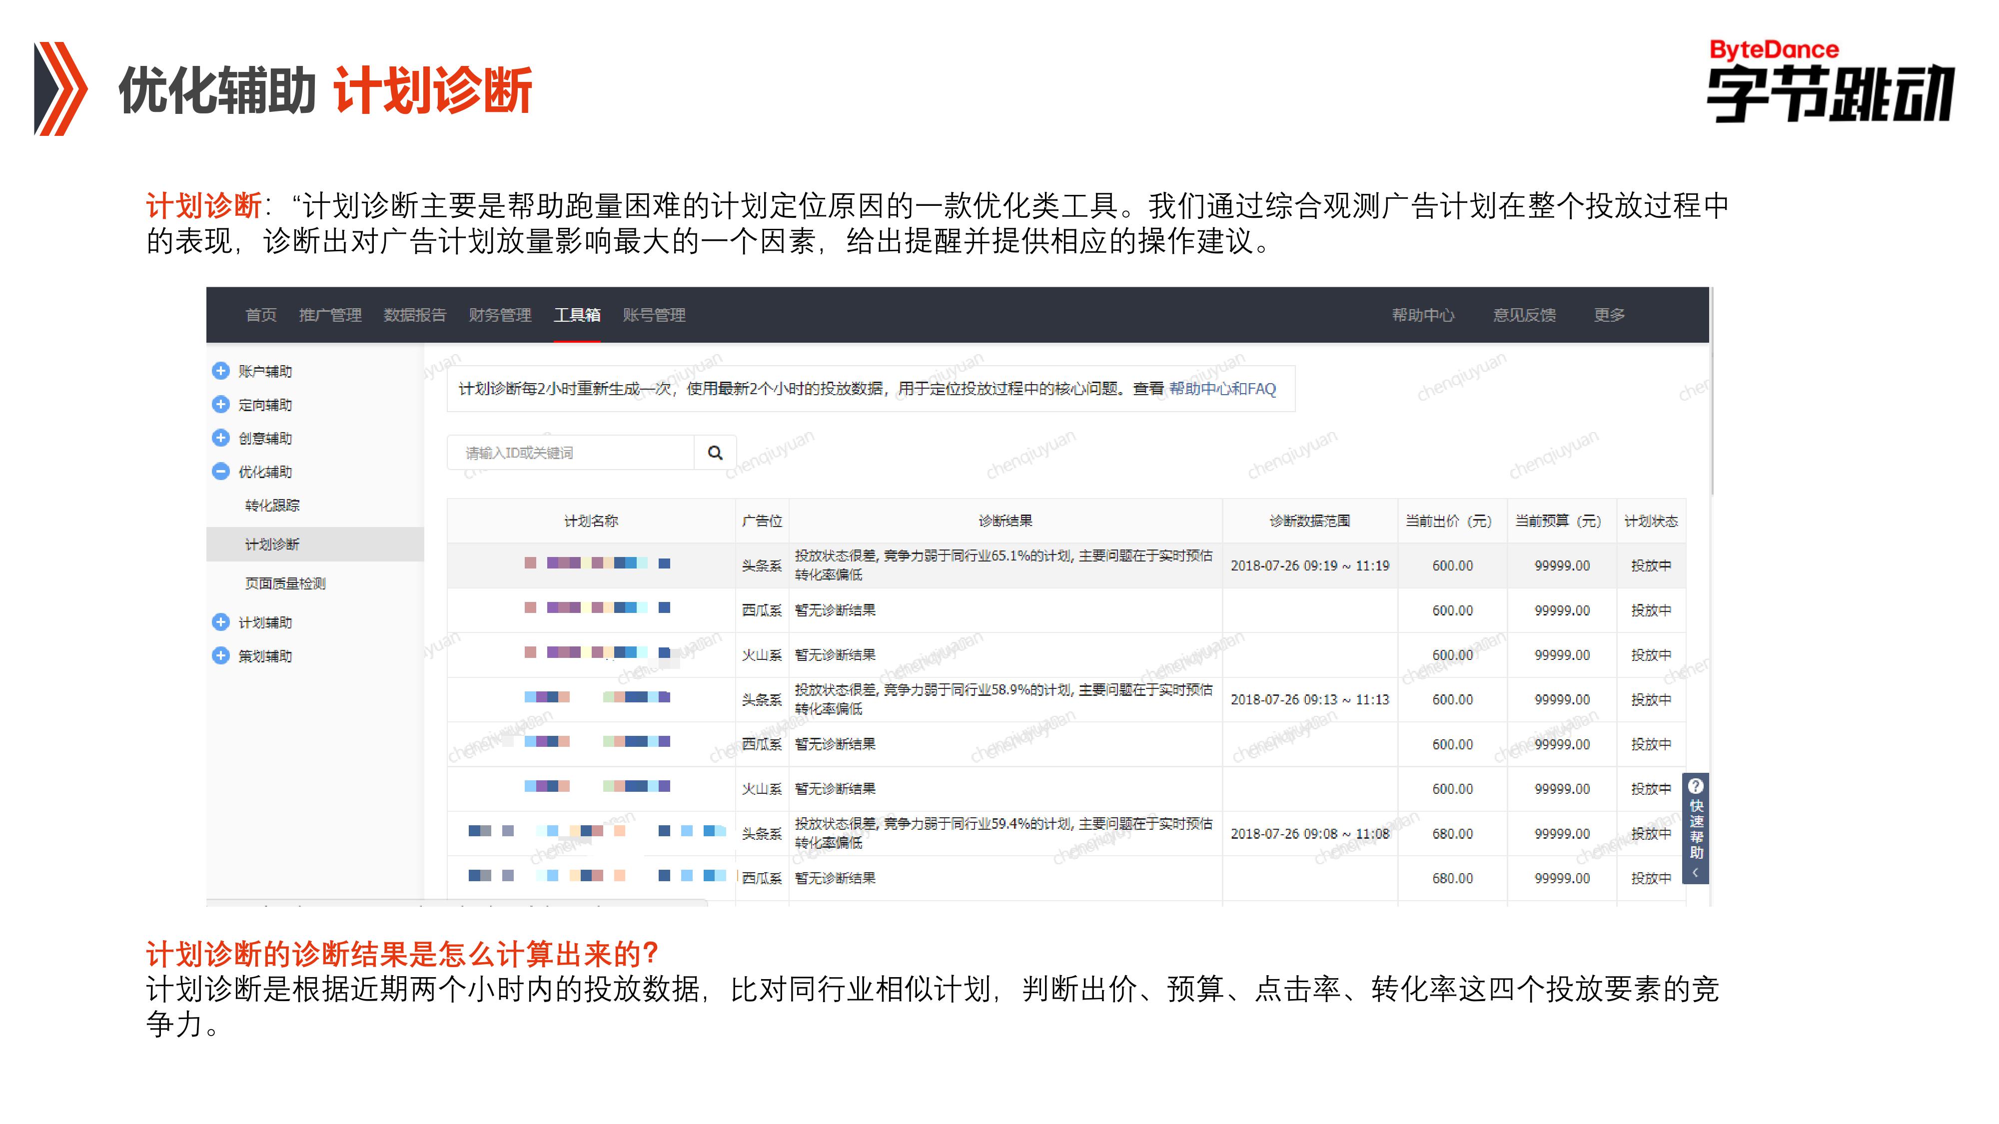The height and width of the screenshot is (1124, 1999).
Task: Open the 工具箱 tab
Action: (x=577, y=315)
